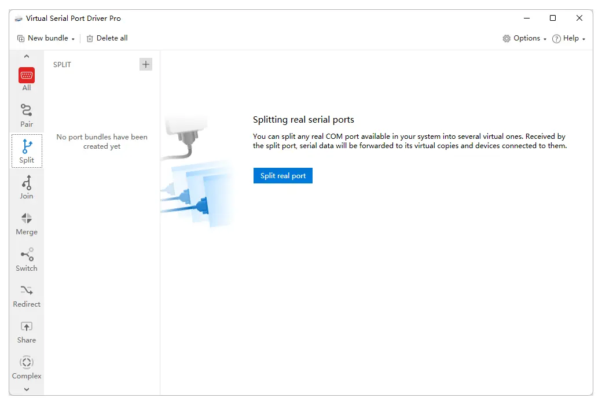Select the Split category icon
This screenshot has height=405, width=602.
(x=27, y=151)
